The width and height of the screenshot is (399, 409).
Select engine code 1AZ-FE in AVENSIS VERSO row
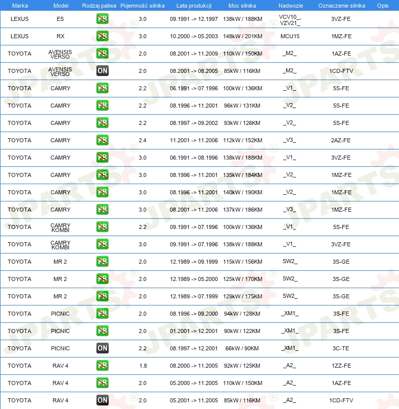341,54
